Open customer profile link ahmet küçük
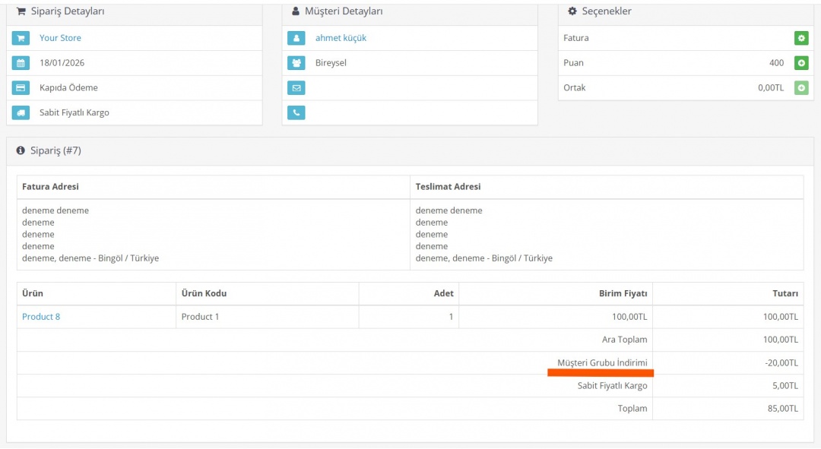This screenshot has height=449, width=821. [x=341, y=38]
